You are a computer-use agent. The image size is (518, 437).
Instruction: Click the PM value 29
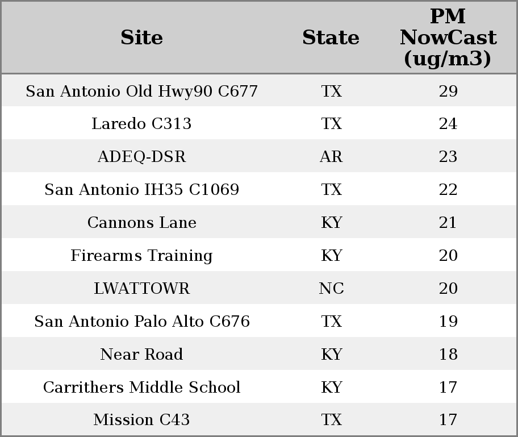448,91
